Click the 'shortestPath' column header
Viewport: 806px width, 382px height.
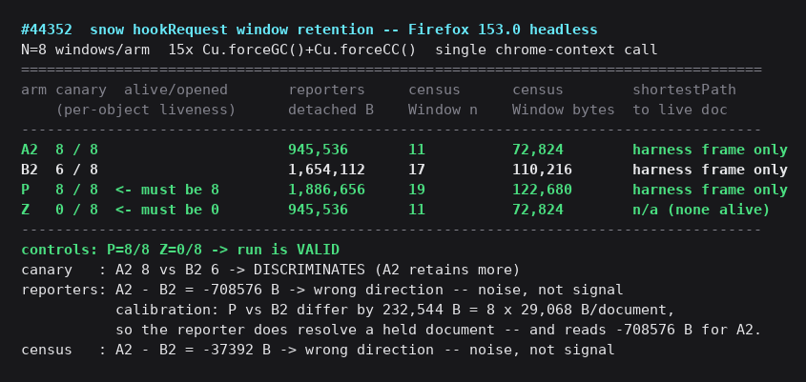[x=684, y=90]
